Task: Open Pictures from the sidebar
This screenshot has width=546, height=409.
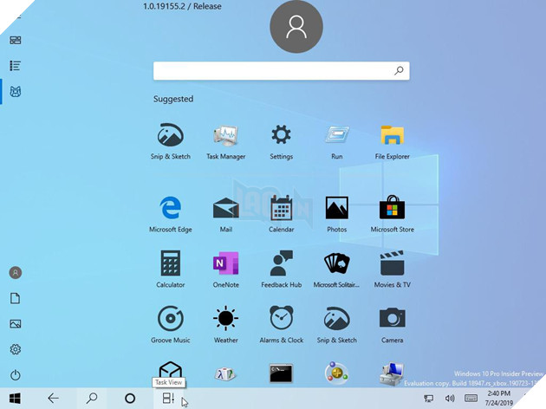Action: tap(16, 324)
